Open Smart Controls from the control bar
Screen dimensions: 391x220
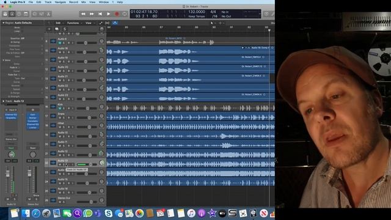coord(35,14)
